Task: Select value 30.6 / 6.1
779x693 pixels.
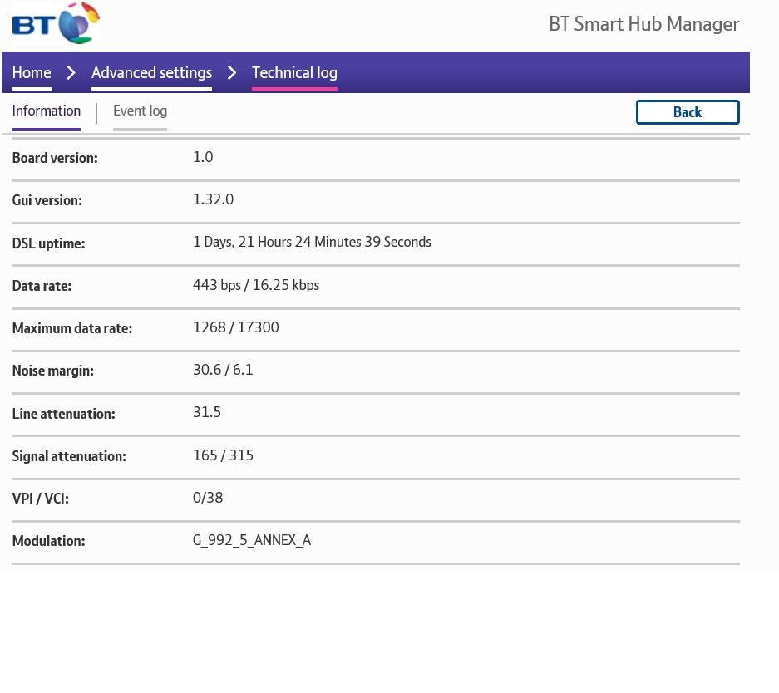Action: pyautogui.click(x=223, y=369)
